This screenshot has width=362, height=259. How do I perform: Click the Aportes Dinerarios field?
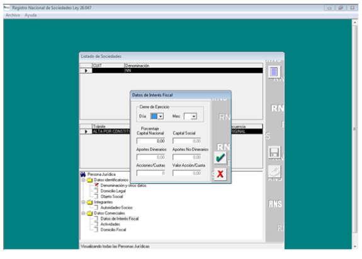click(x=150, y=157)
